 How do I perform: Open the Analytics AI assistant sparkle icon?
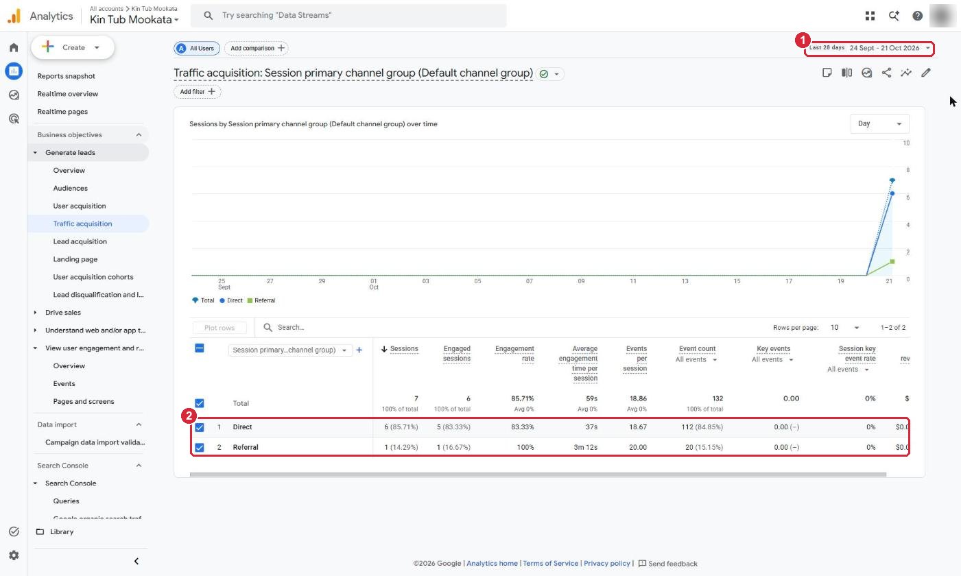[x=894, y=15]
